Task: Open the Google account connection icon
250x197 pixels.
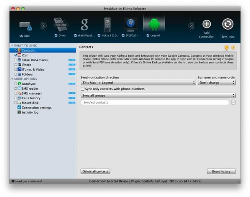Action: click(84, 25)
